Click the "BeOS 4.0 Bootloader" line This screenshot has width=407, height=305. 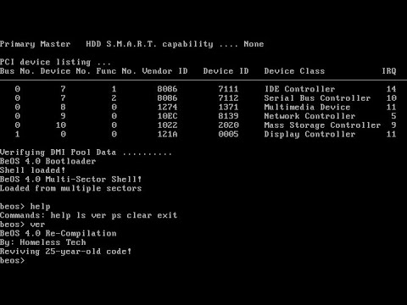(x=48, y=161)
